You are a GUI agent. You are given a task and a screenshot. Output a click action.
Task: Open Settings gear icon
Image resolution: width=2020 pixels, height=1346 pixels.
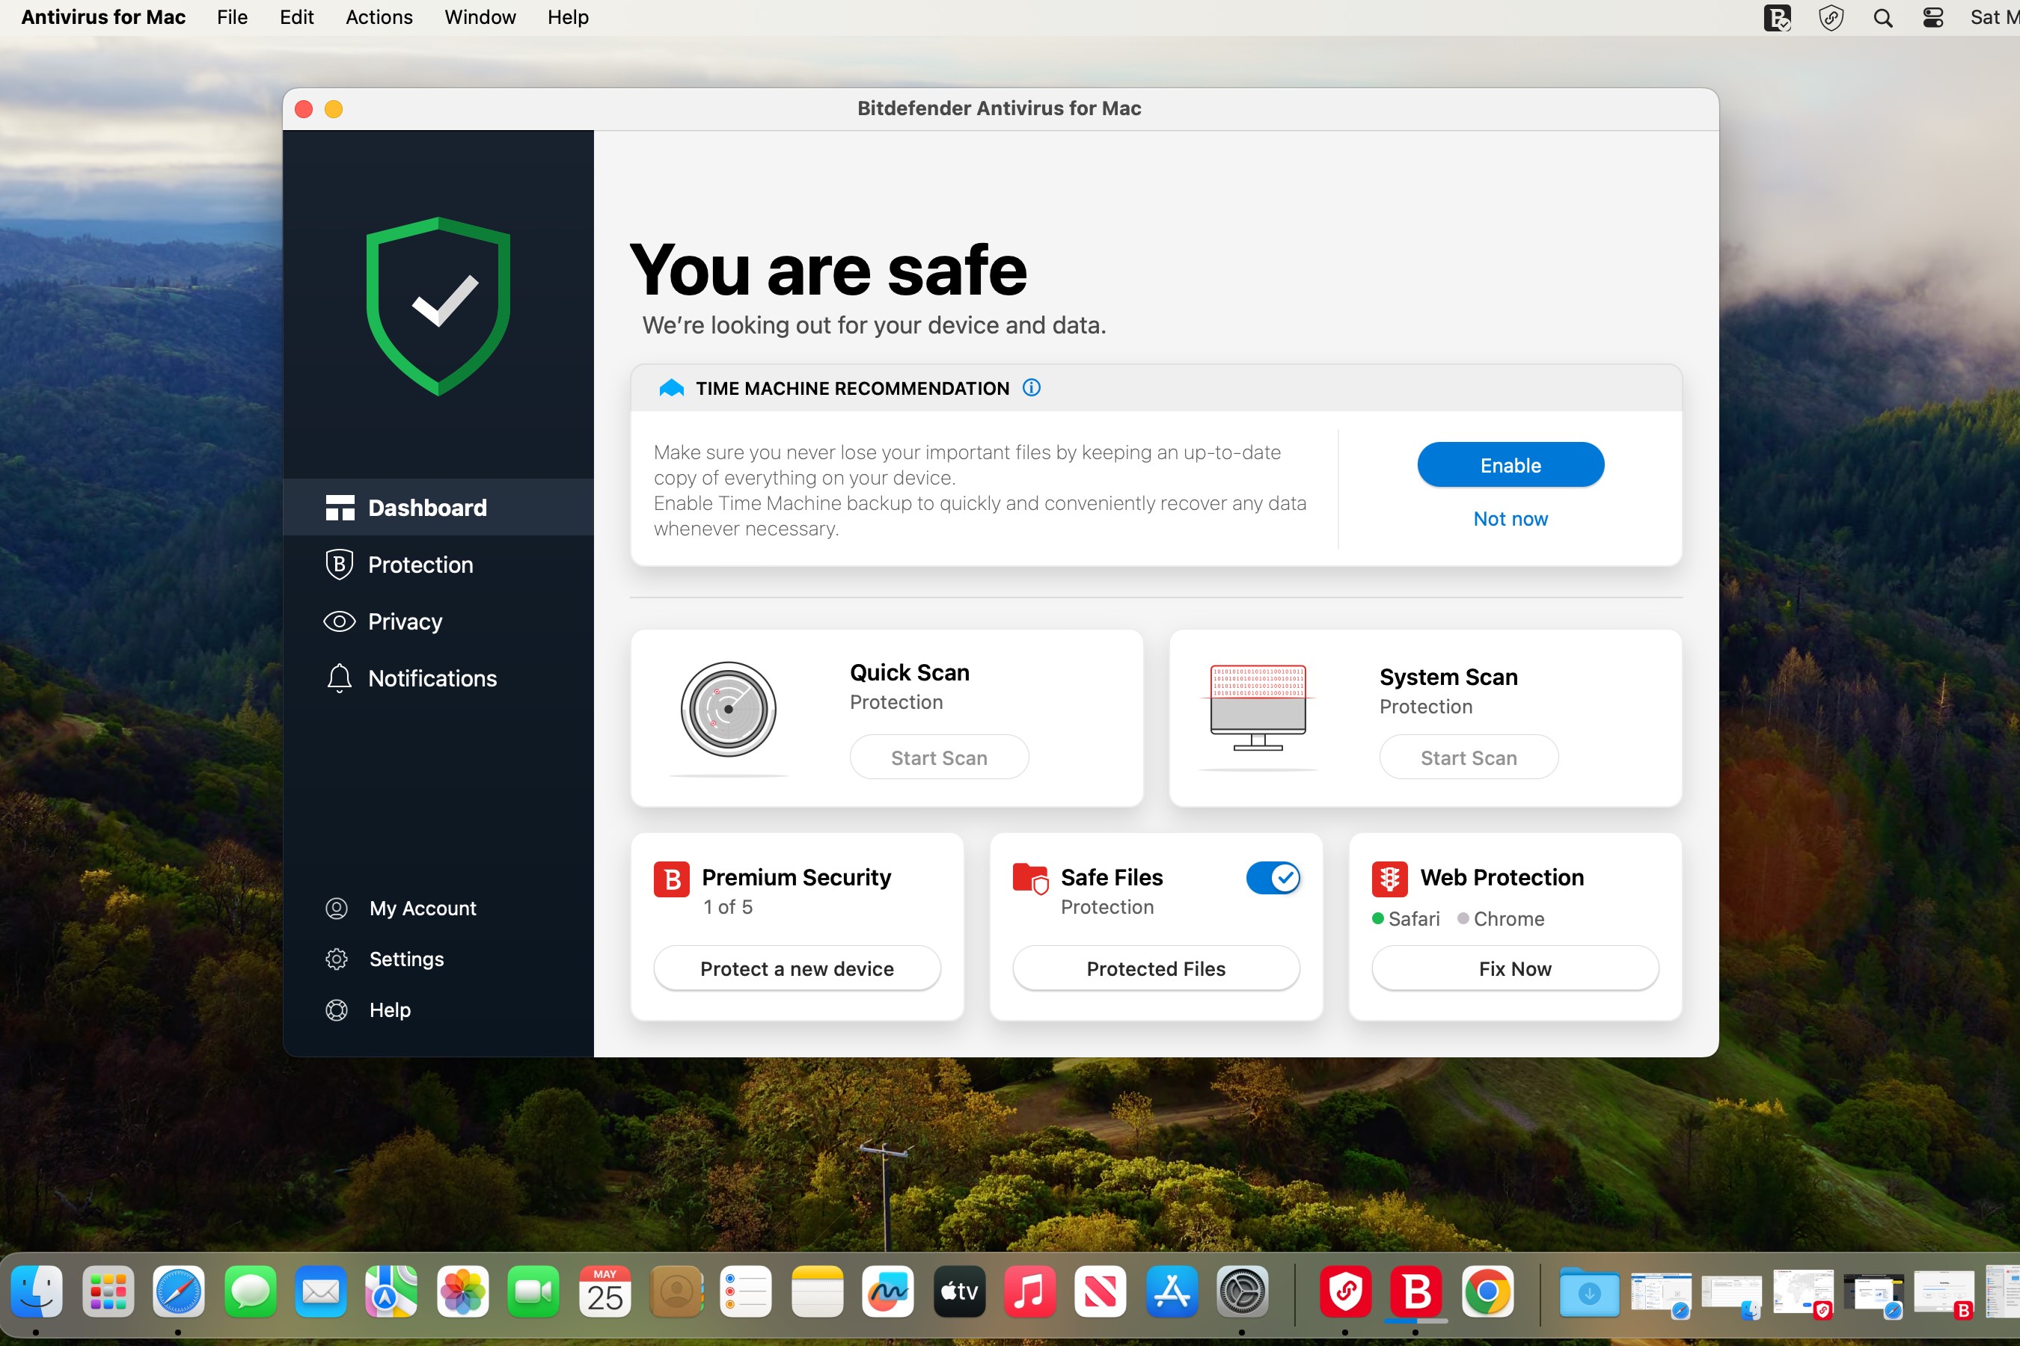point(338,959)
